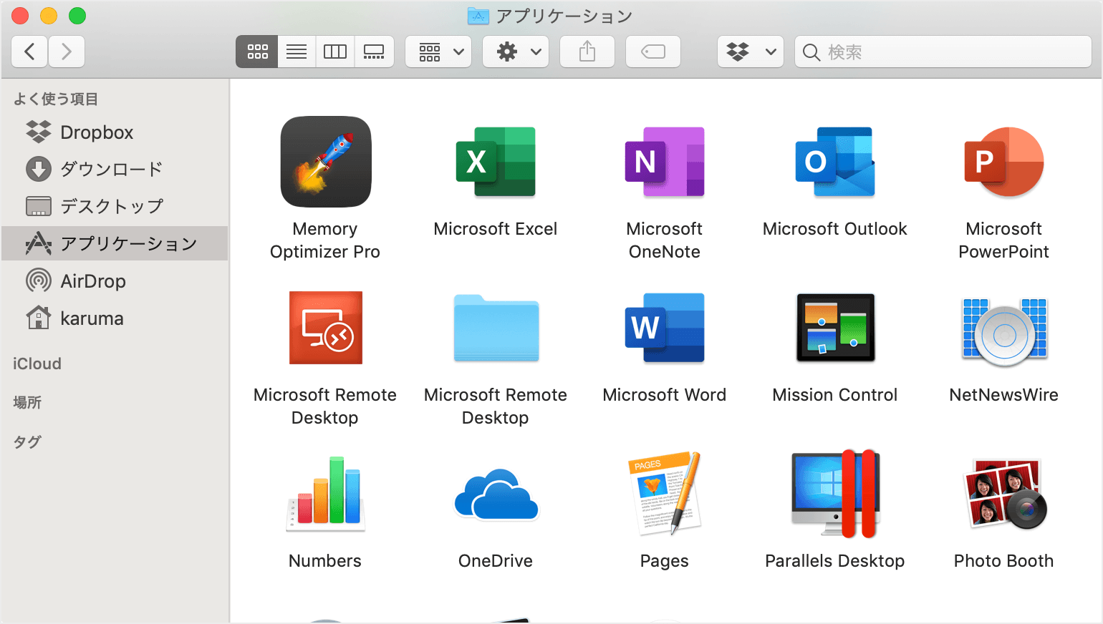Switch to list view
Image resolution: width=1103 pixels, height=624 pixels.
297,52
